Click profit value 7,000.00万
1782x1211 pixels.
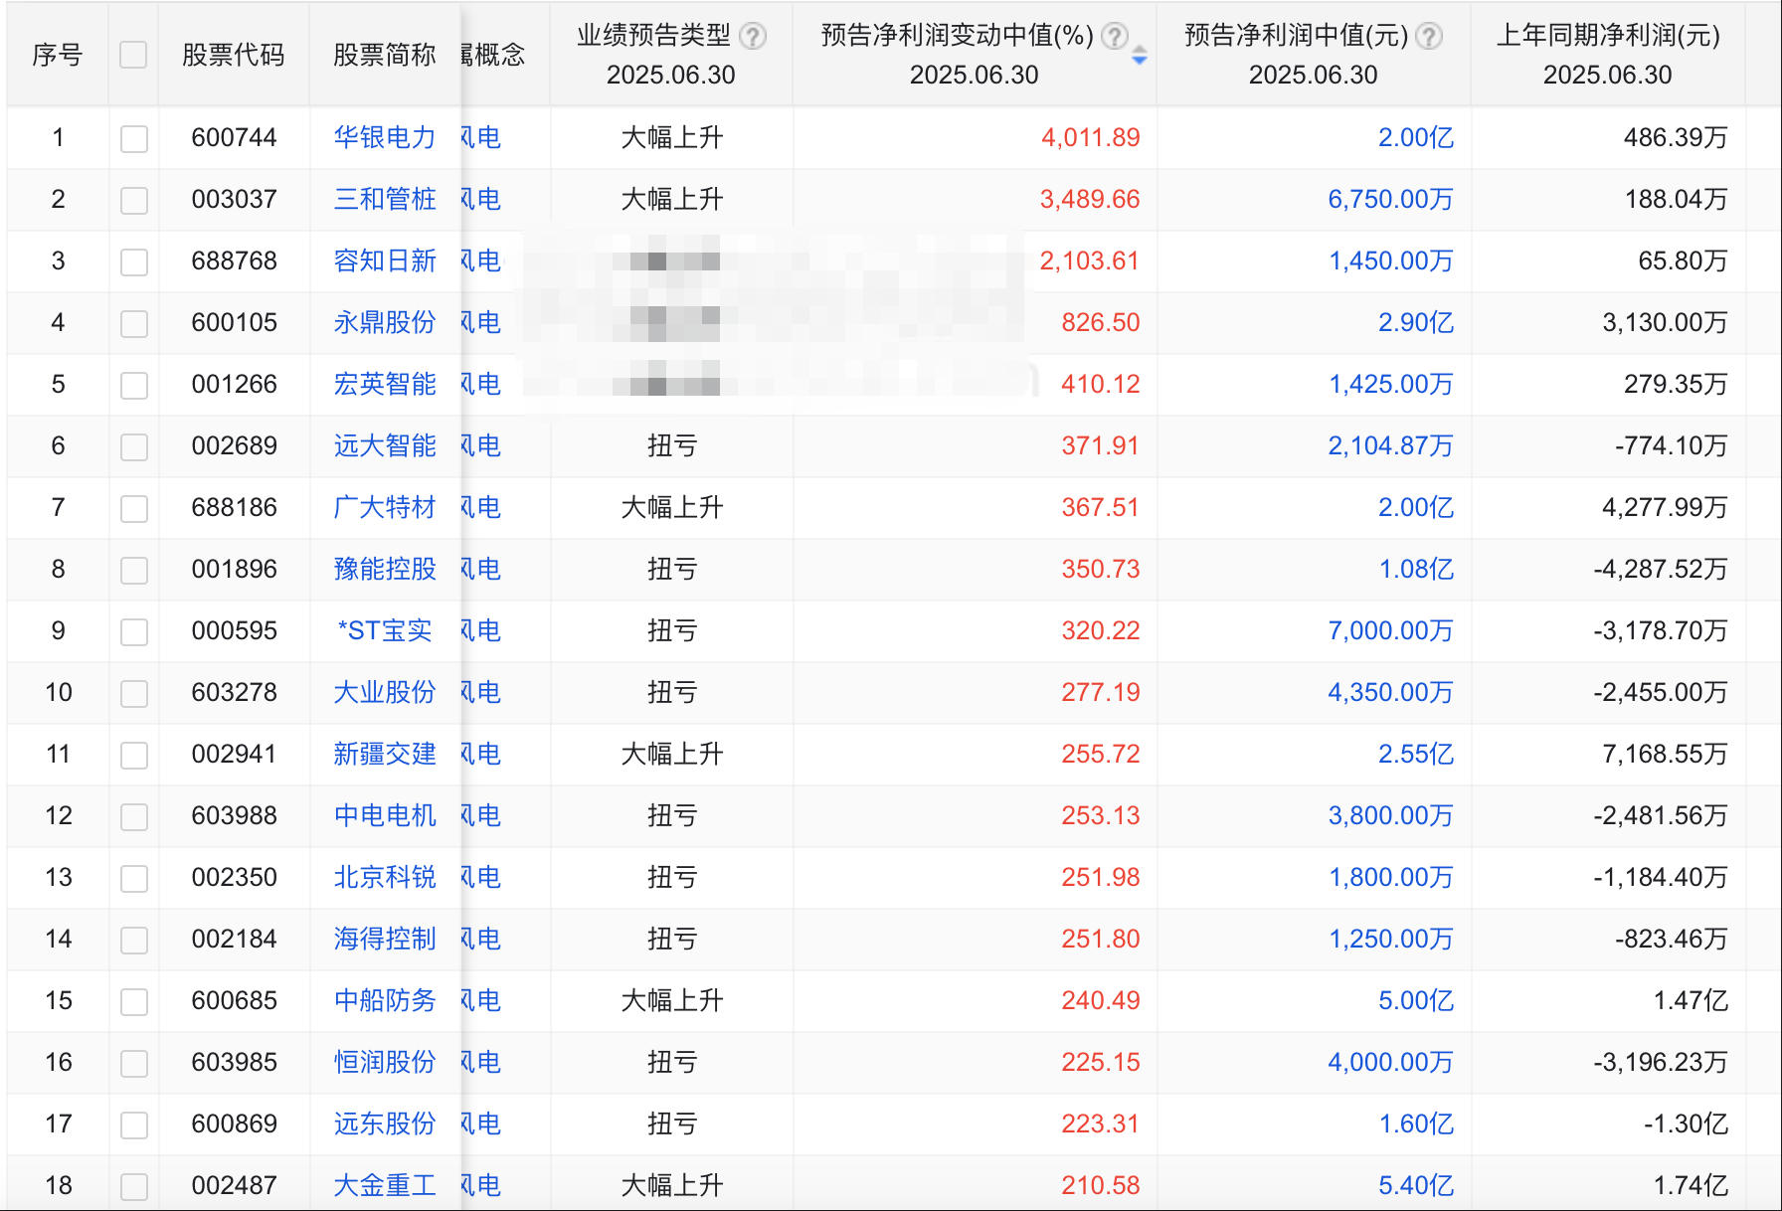coord(1390,630)
